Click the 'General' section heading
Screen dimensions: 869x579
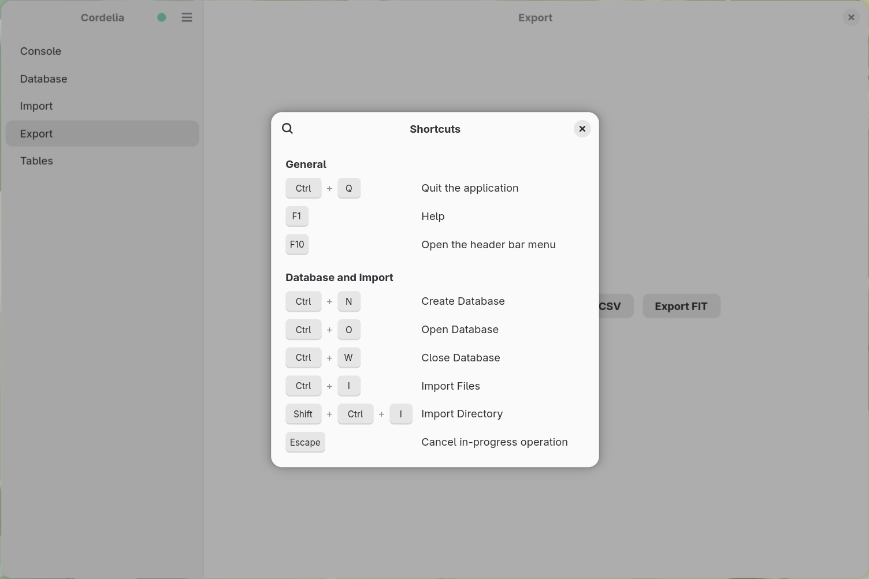tap(306, 165)
